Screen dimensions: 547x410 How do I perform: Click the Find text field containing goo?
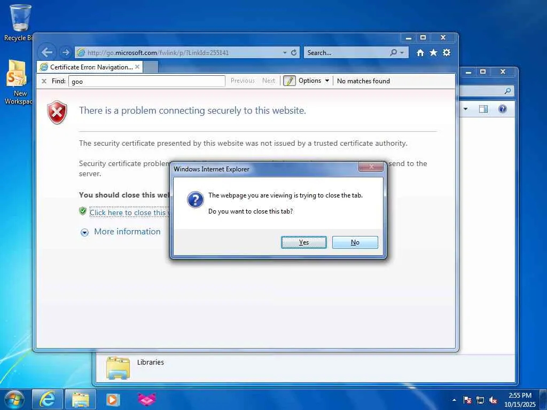click(146, 81)
